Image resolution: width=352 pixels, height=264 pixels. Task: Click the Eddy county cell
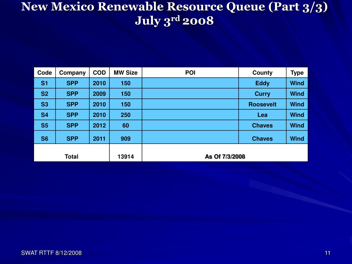pyautogui.click(x=262, y=83)
